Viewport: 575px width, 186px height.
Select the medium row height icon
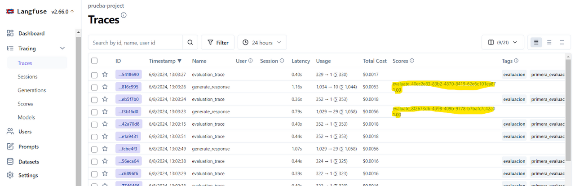[549, 43]
